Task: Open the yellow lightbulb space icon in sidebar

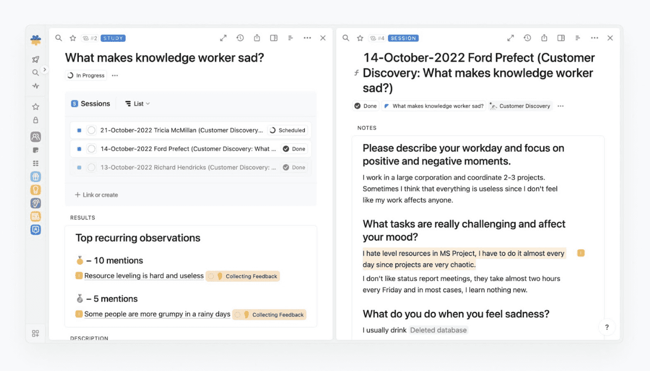Action: point(35,189)
